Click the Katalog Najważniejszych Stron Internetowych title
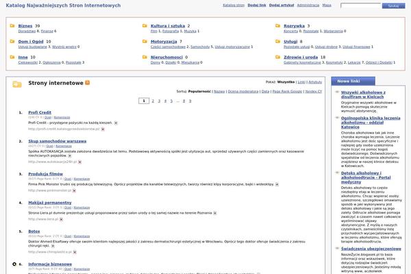The height and width of the screenshot is (274, 411). 63,5
